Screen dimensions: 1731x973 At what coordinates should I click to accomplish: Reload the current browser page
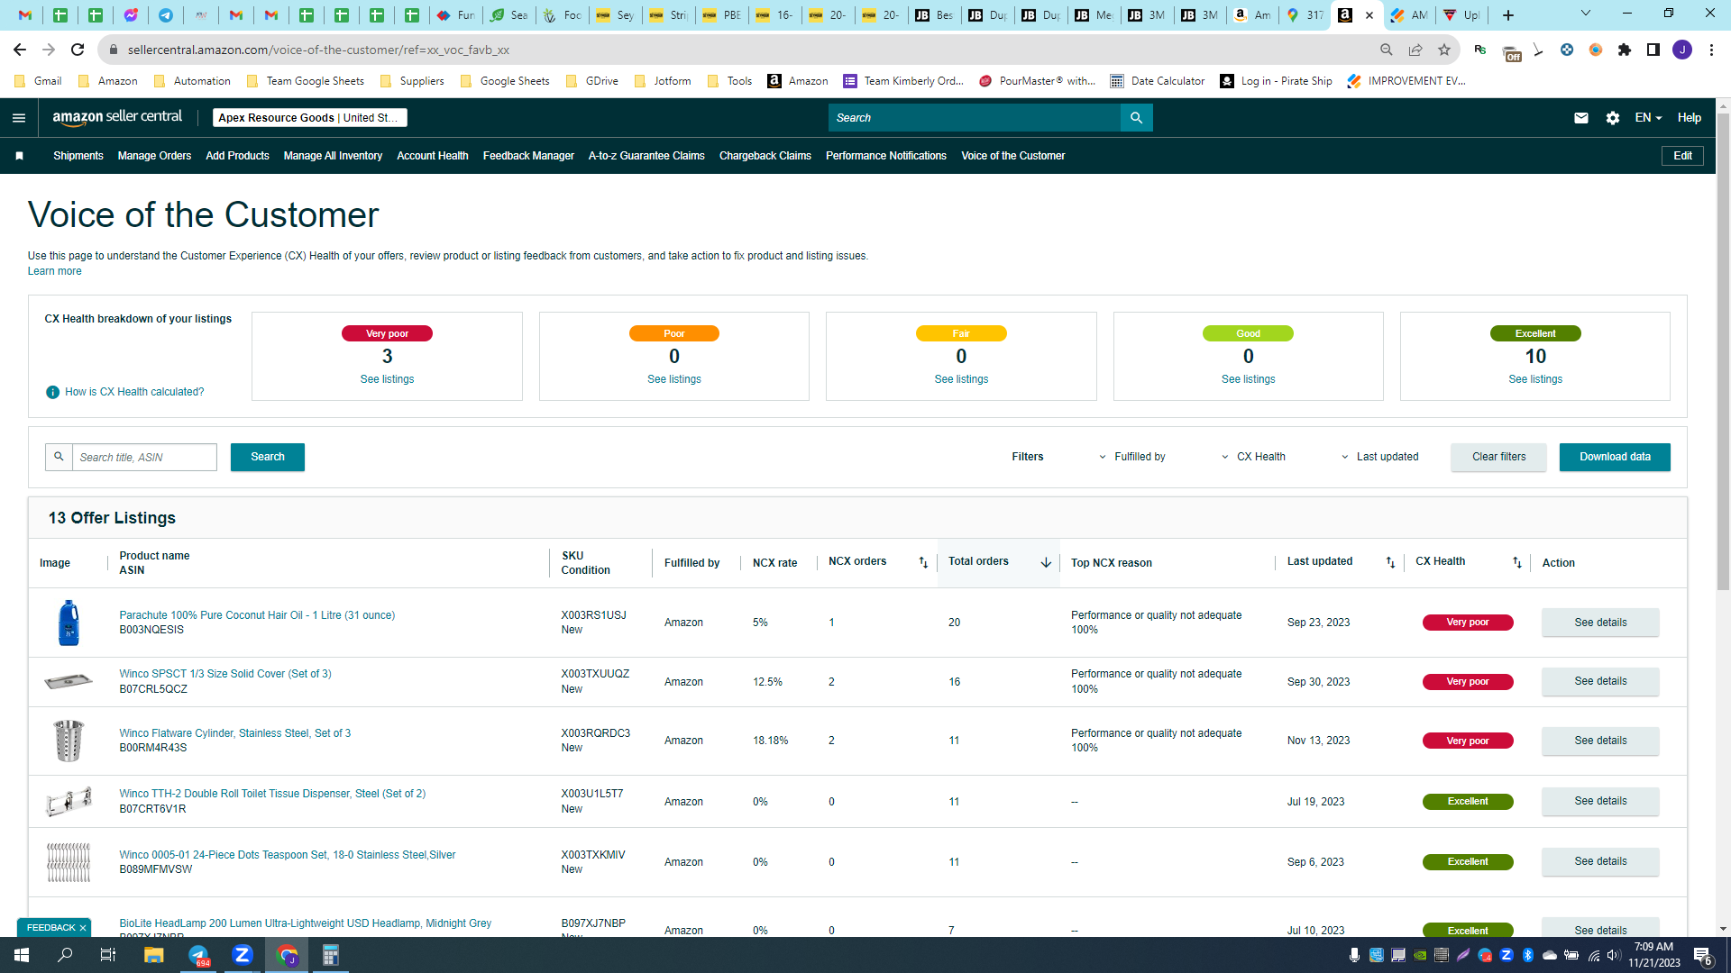(x=78, y=50)
